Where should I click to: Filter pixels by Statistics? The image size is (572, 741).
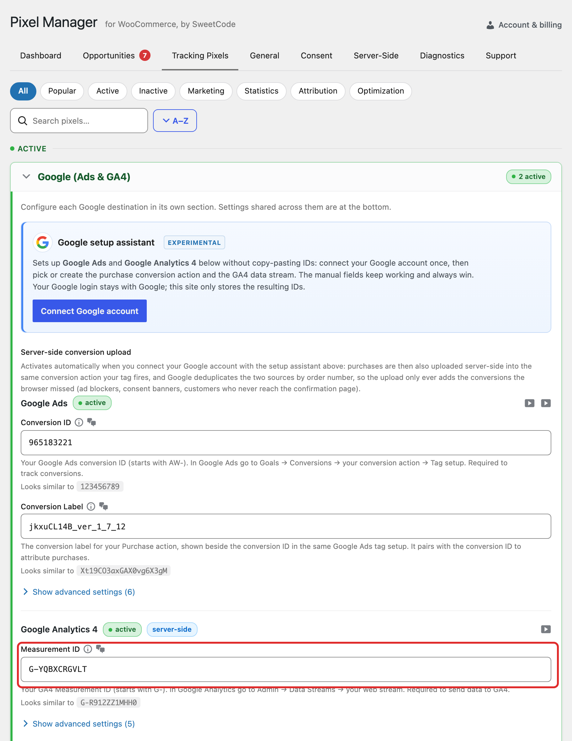coord(261,91)
